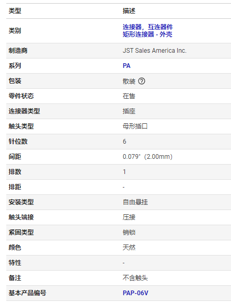Select the 销锁 fastening type value

click(x=129, y=233)
